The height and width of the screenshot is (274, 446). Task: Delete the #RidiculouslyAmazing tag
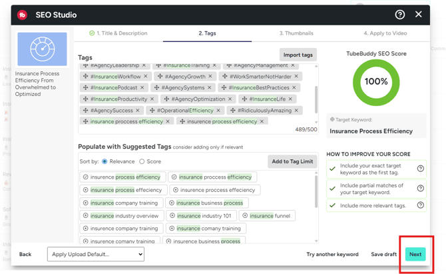297,111
